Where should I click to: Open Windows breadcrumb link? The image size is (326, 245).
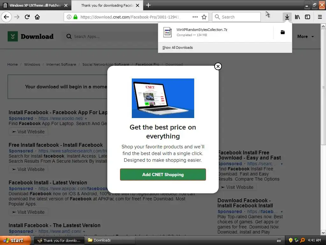[32, 64]
